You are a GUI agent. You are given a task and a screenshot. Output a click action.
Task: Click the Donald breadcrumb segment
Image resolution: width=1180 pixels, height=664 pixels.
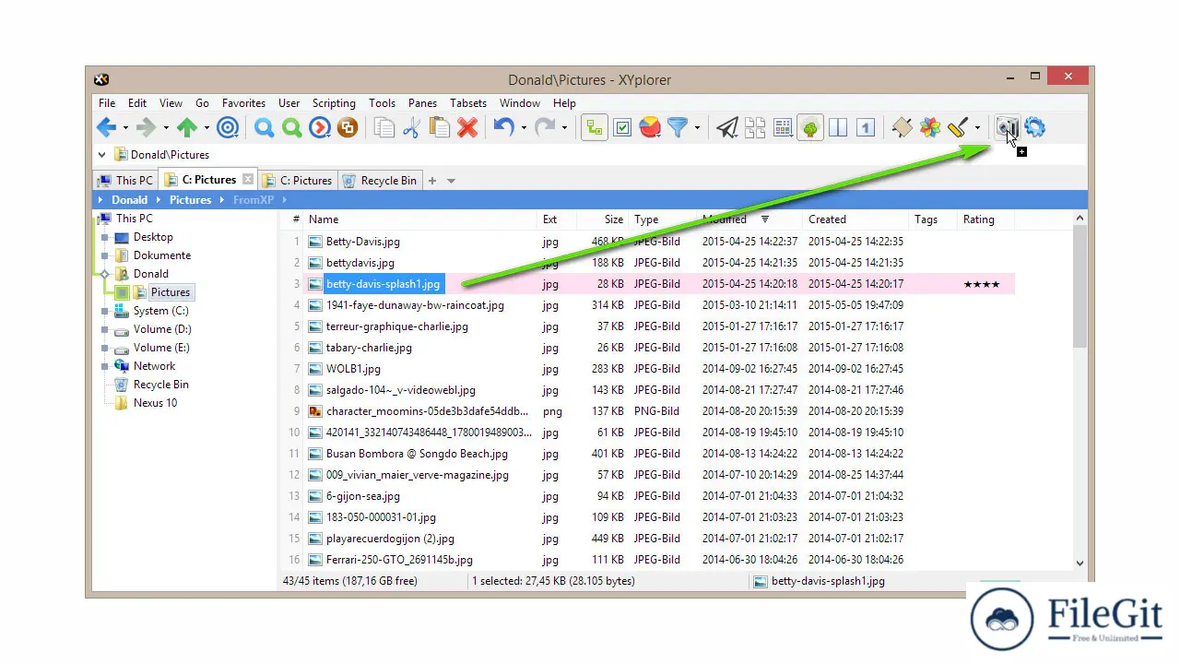tap(129, 200)
